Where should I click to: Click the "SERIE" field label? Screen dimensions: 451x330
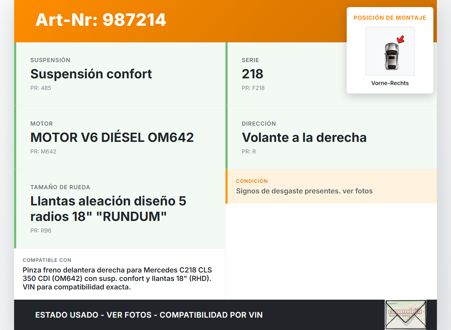(x=251, y=60)
